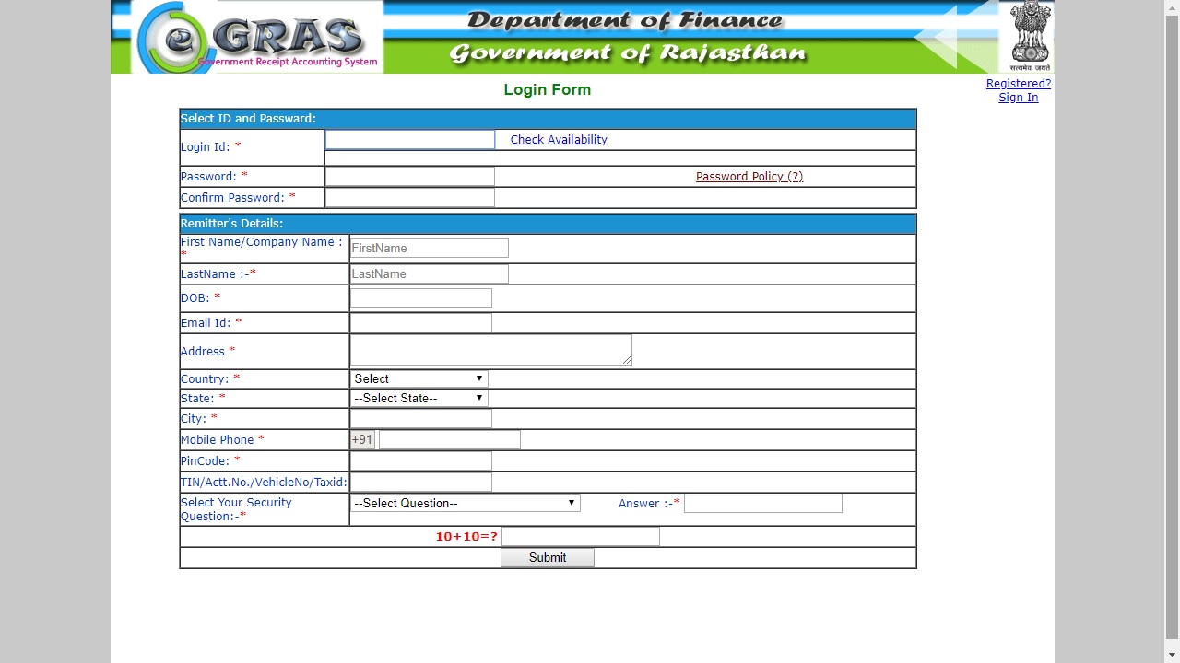Click the FirstName input box
Viewport: 1180px width, 663px height.
point(429,248)
